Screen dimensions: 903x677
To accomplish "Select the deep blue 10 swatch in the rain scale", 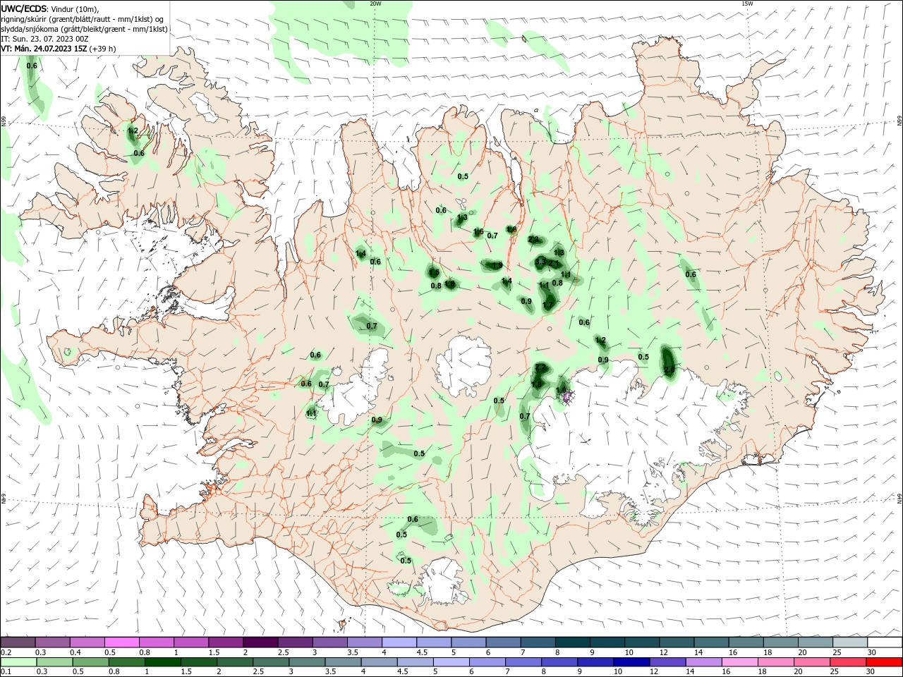I will pos(631,662).
